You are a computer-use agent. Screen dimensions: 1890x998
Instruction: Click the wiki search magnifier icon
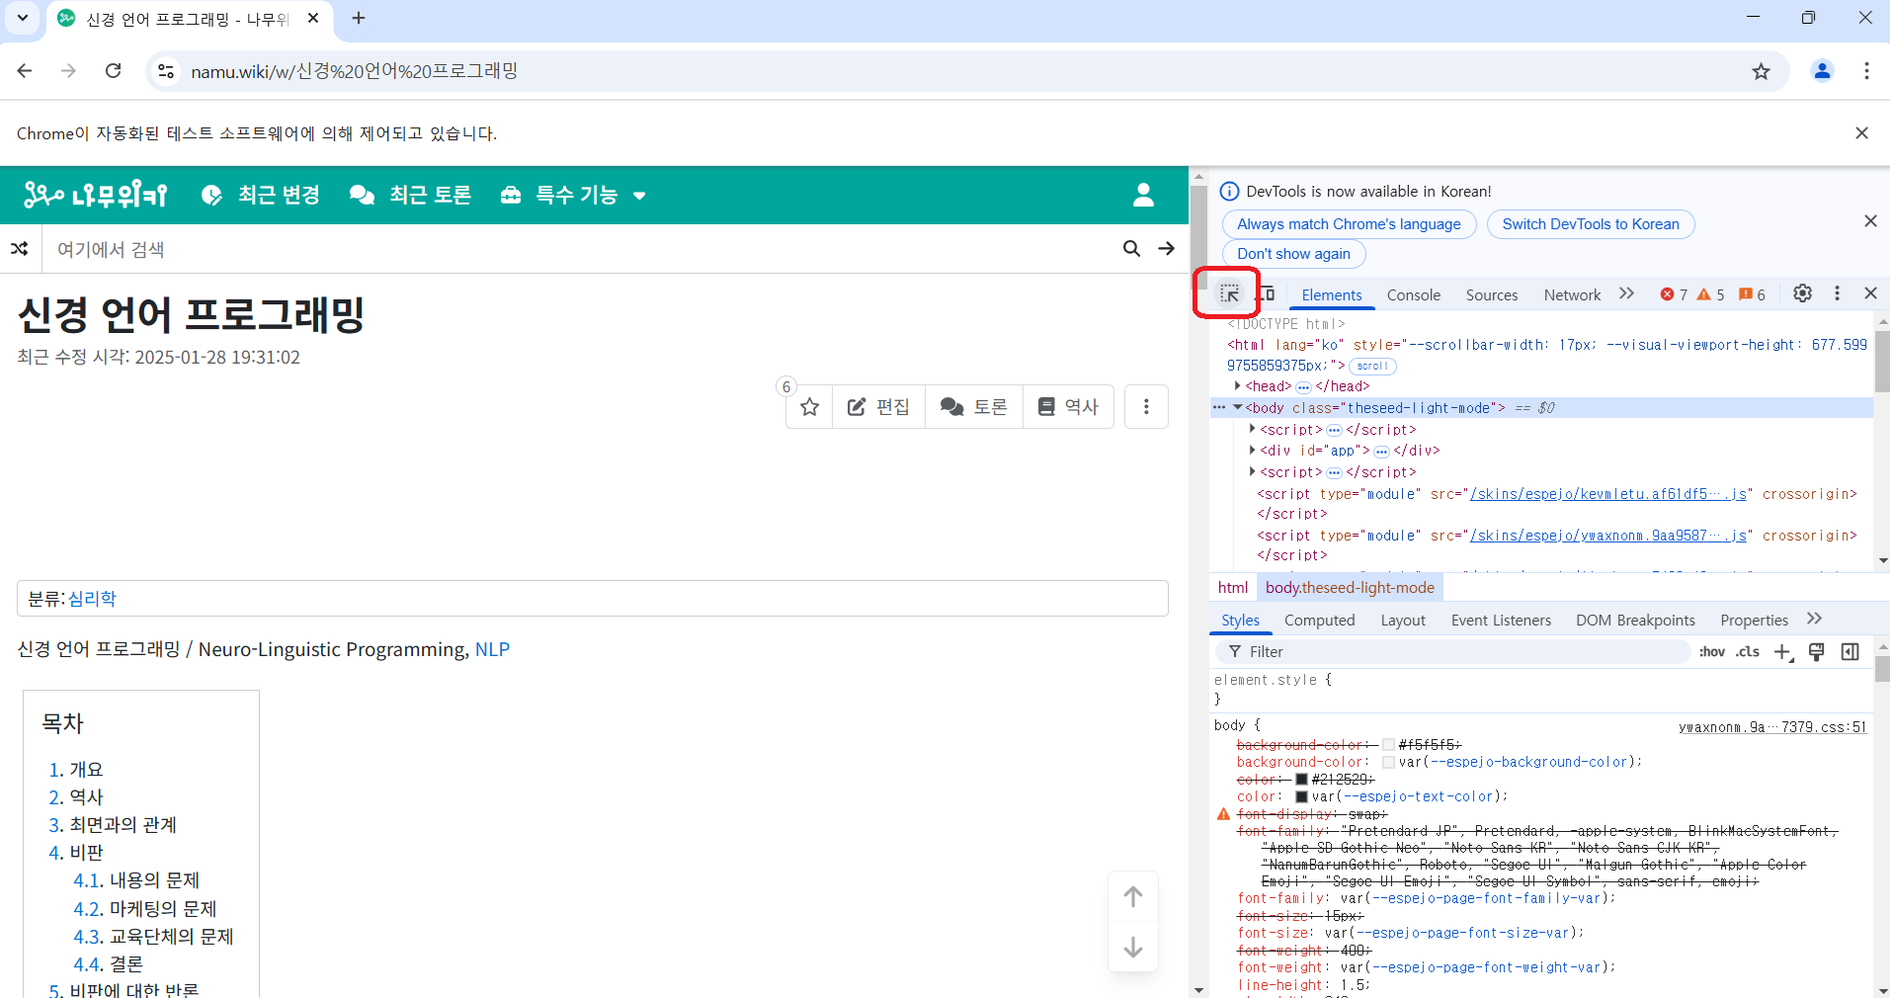(x=1131, y=249)
